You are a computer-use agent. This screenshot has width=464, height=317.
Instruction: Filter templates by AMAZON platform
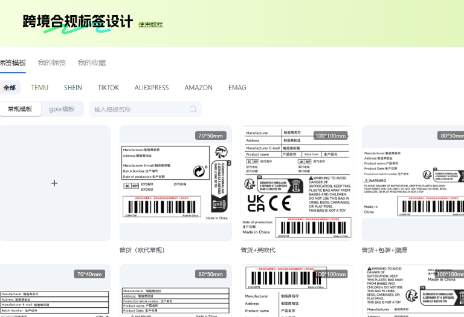pos(198,88)
